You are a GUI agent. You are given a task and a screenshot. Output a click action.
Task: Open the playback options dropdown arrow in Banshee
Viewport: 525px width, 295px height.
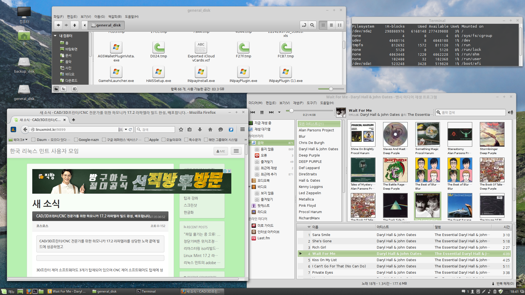click(279, 112)
